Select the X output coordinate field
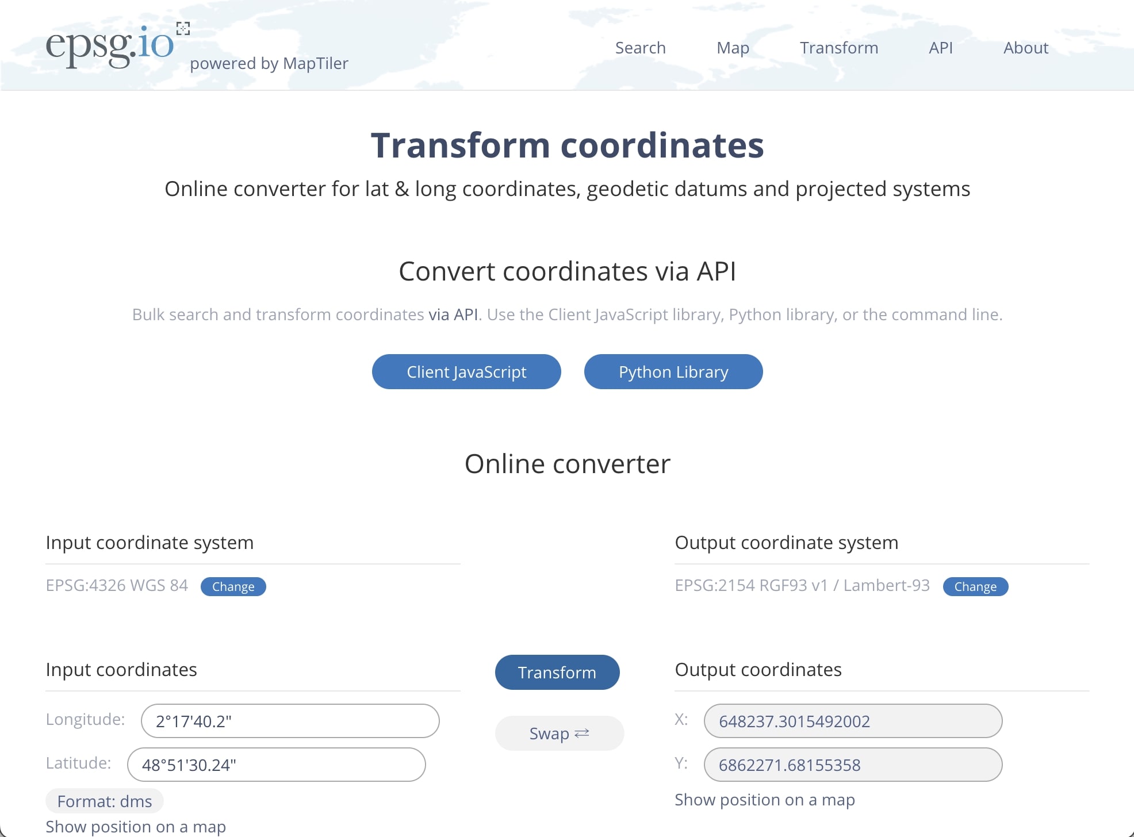 (x=852, y=721)
